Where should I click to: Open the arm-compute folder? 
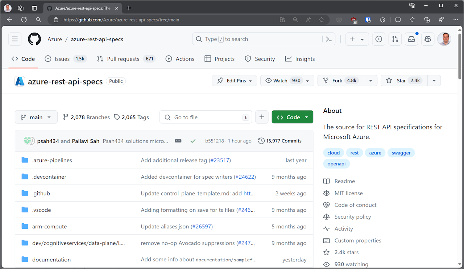click(49, 227)
